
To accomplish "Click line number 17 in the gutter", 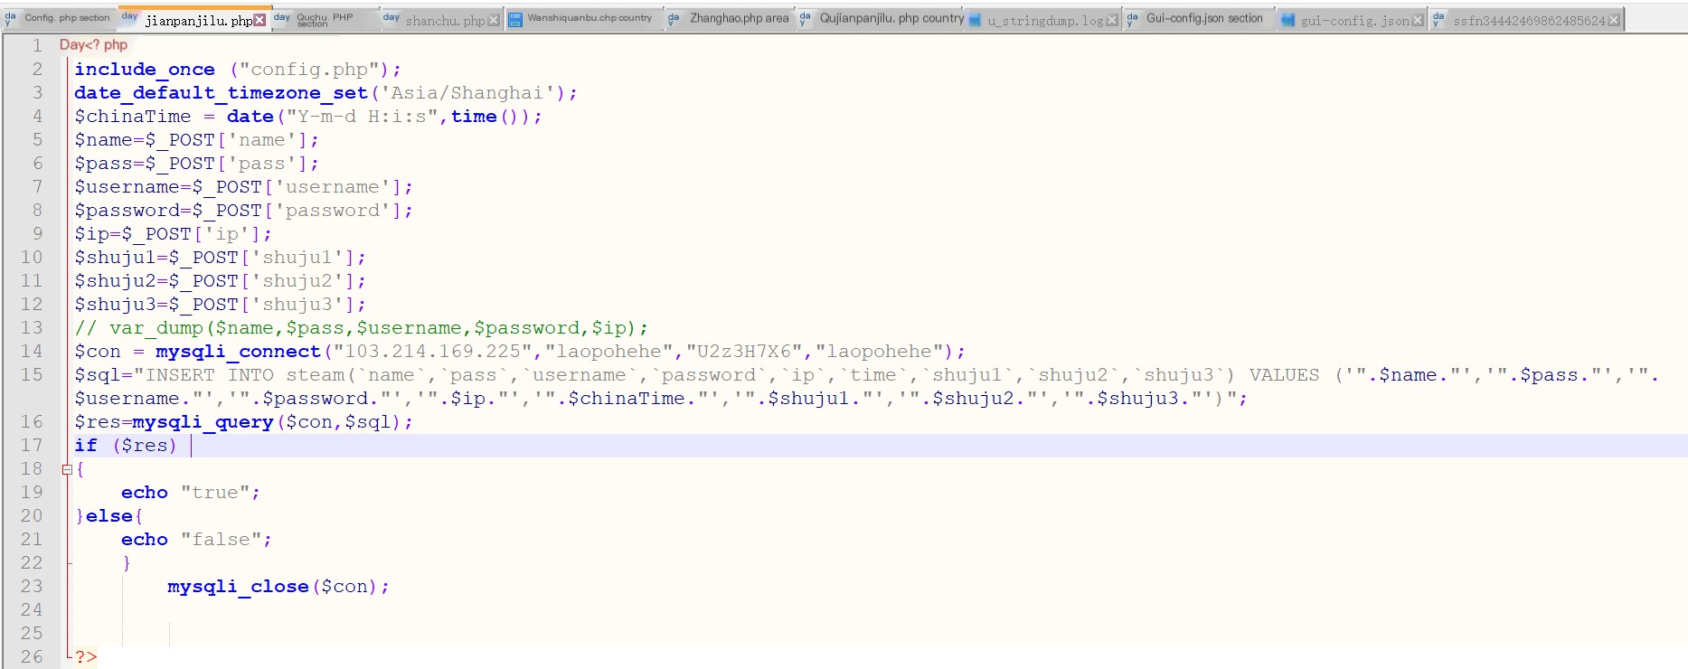I will tap(32, 446).
